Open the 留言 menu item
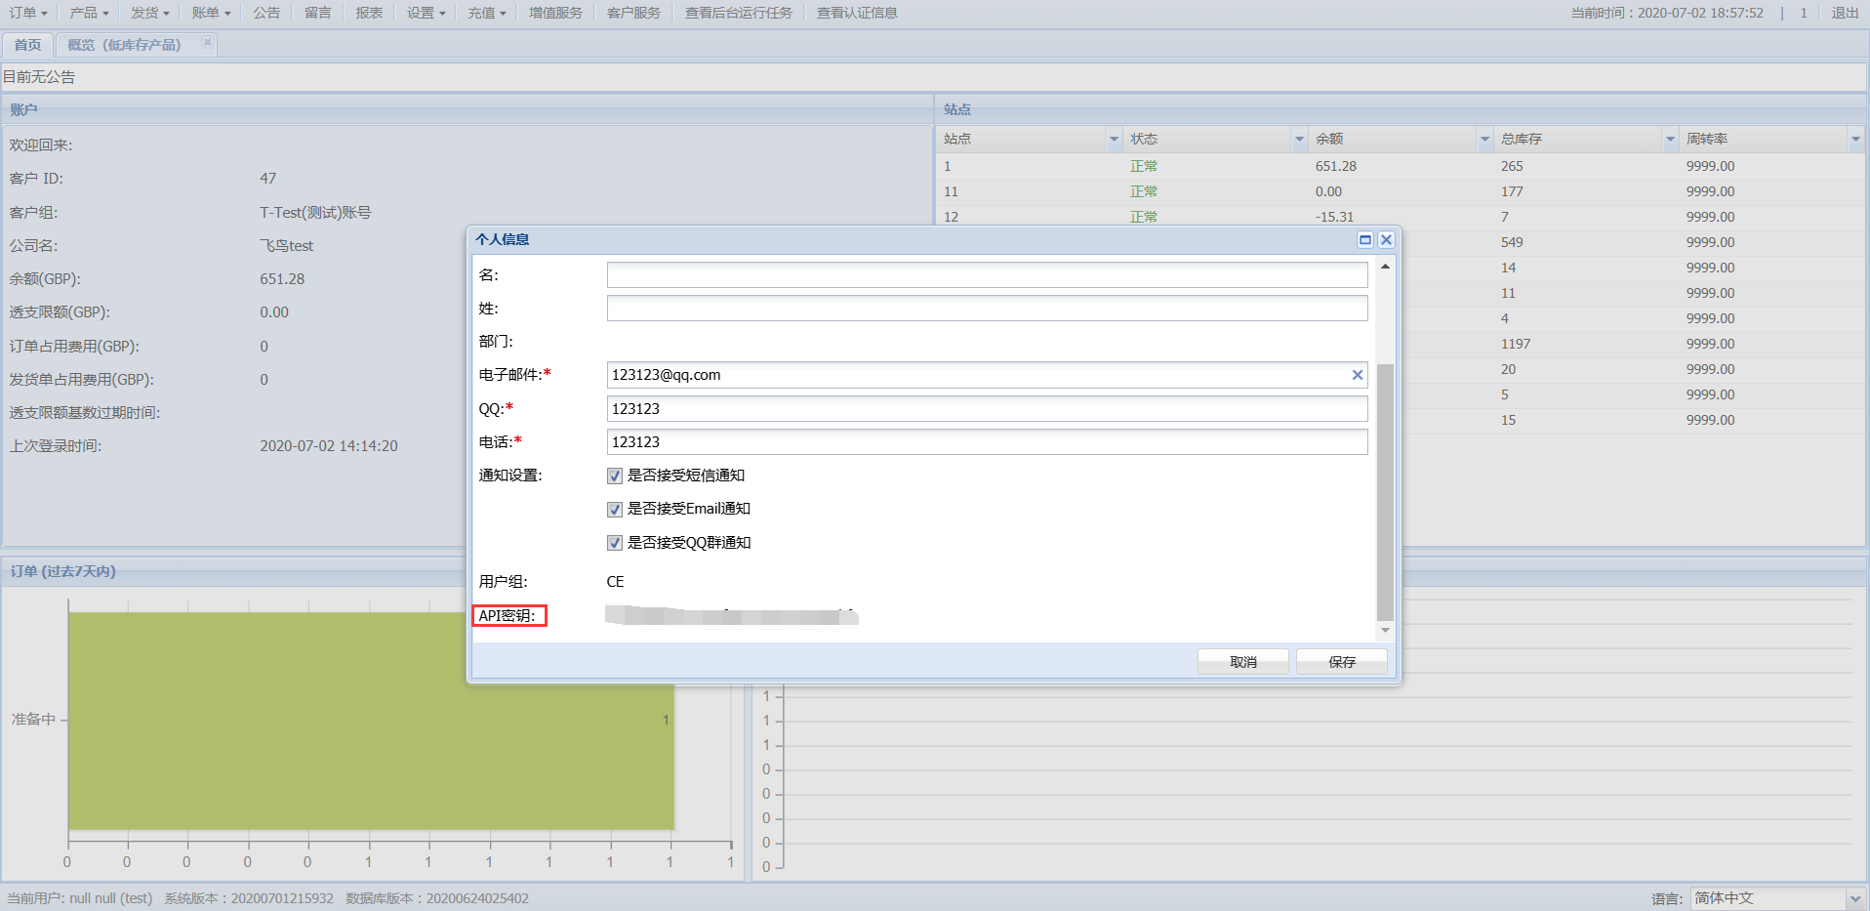The image size is (1870, 911). pyautogui.click(x=317, y=13)
